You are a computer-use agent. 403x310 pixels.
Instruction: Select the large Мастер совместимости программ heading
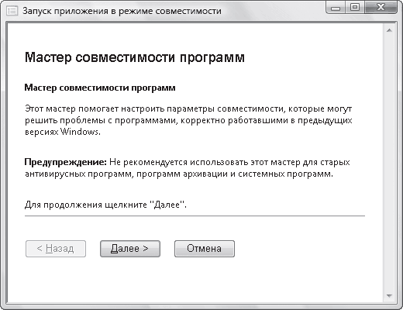pos(135,57)
